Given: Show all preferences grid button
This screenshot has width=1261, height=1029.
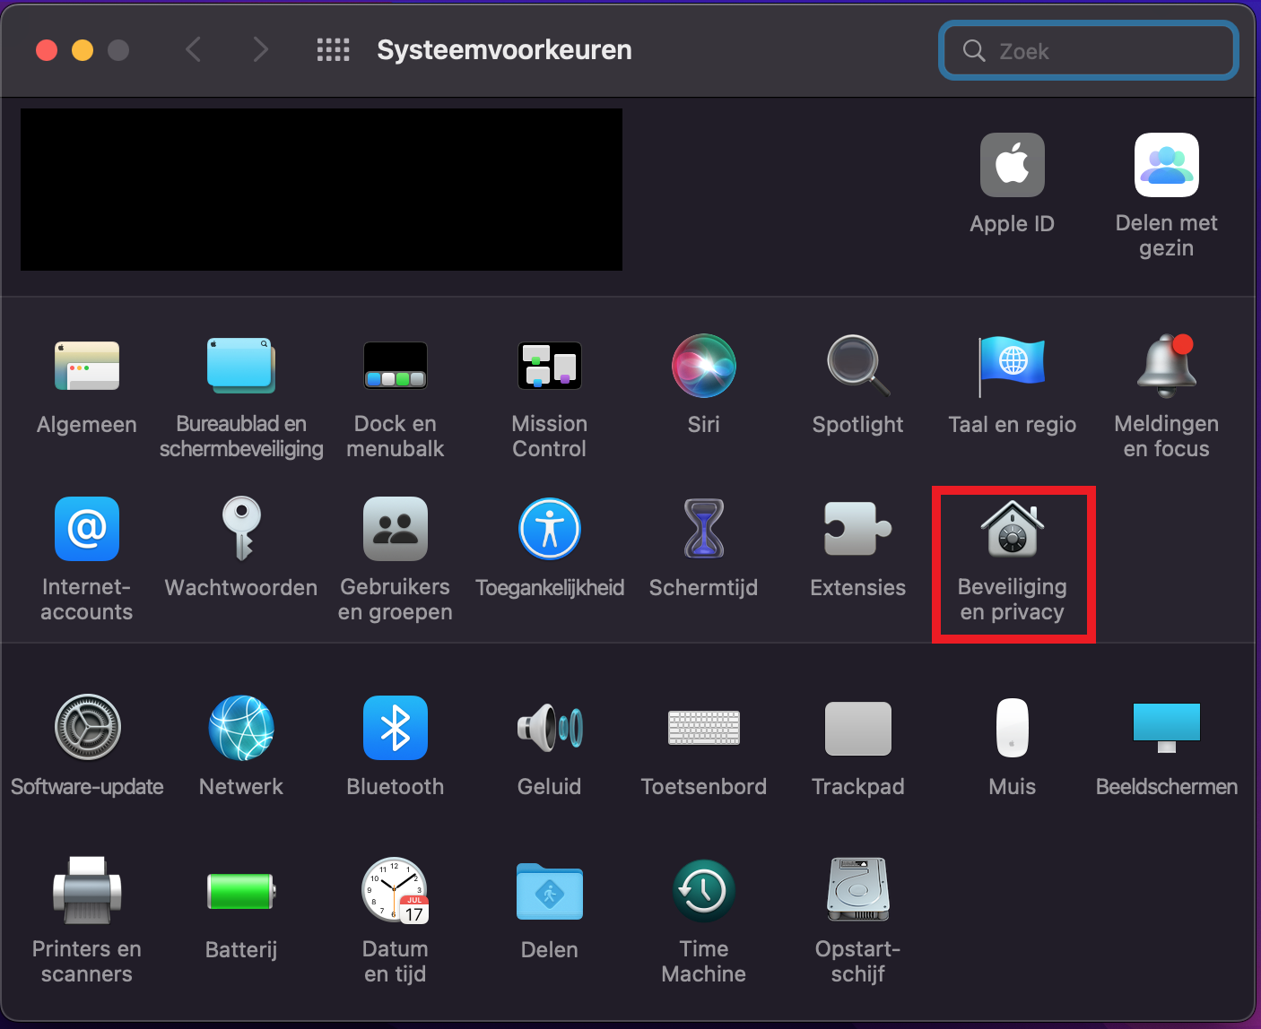Looking at the screenshot, I should (x=333, y=49).
